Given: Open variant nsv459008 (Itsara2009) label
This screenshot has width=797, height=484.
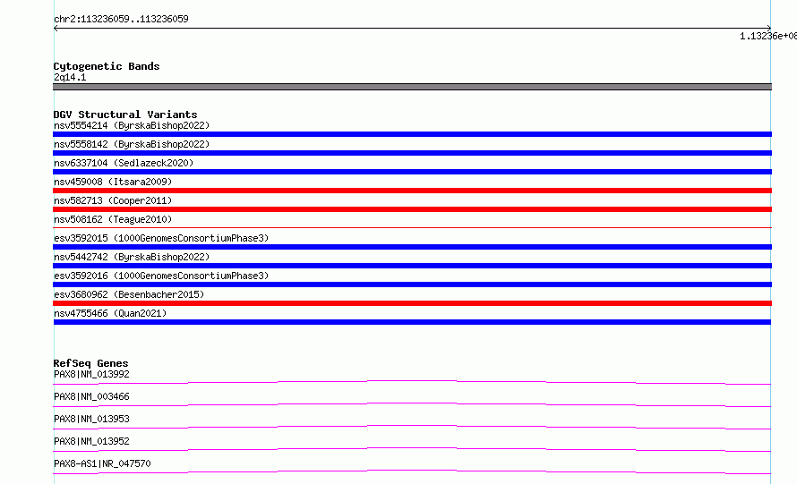Looking at the screenshot, I should [113, 182].
